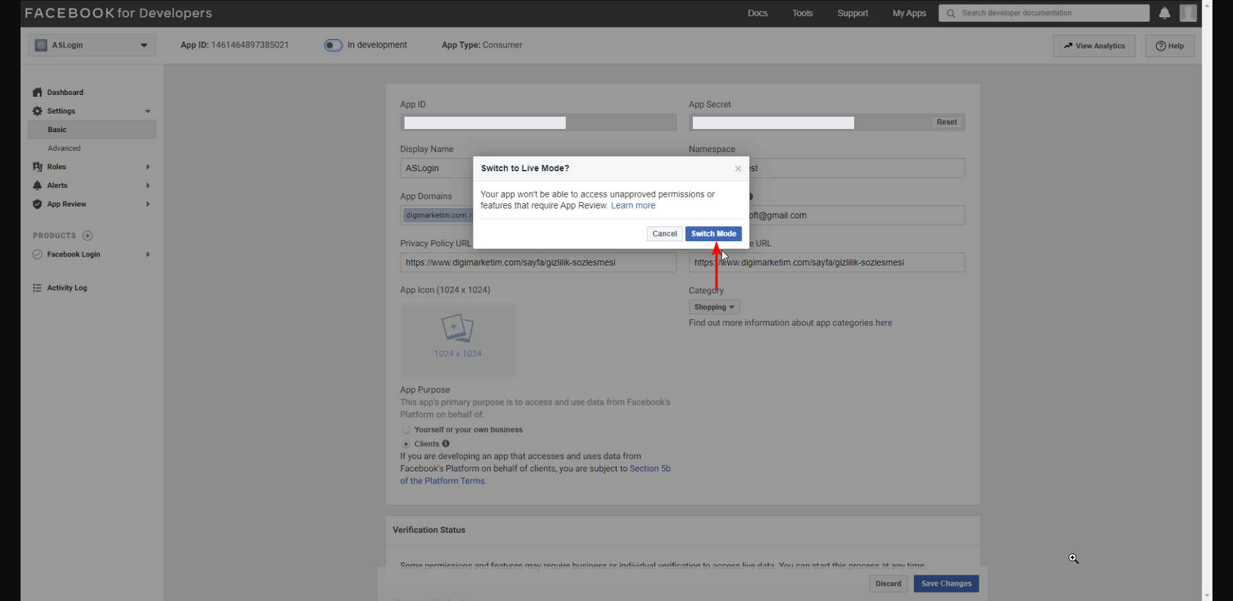Click the View Analytics button

click(x=1094, y=46)
